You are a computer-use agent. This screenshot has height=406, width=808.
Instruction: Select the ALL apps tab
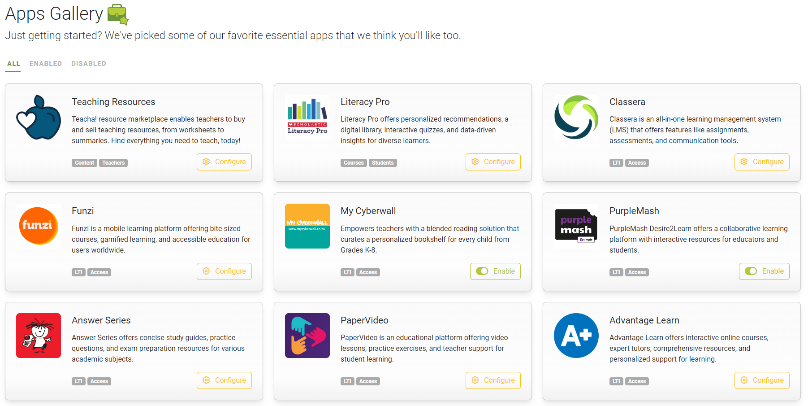click(13, 63)
